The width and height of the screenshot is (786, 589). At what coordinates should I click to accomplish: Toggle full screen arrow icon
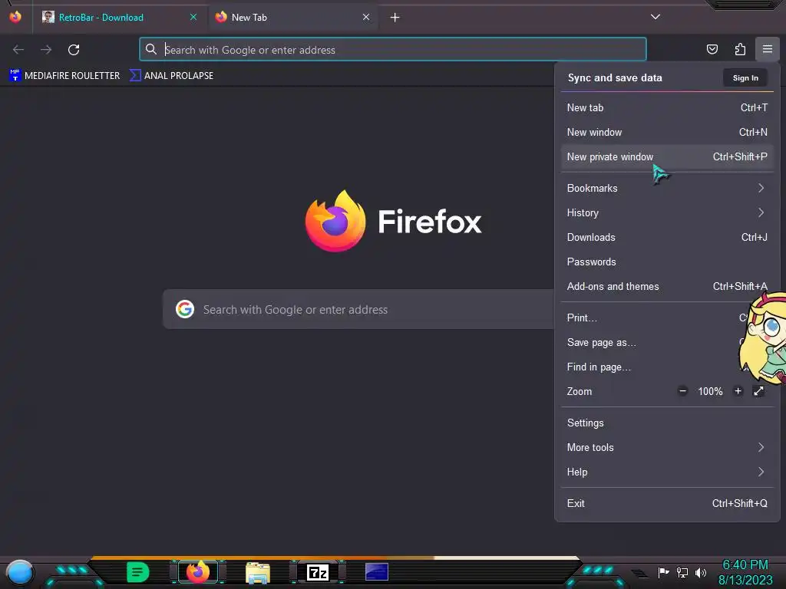coord(759,391)
